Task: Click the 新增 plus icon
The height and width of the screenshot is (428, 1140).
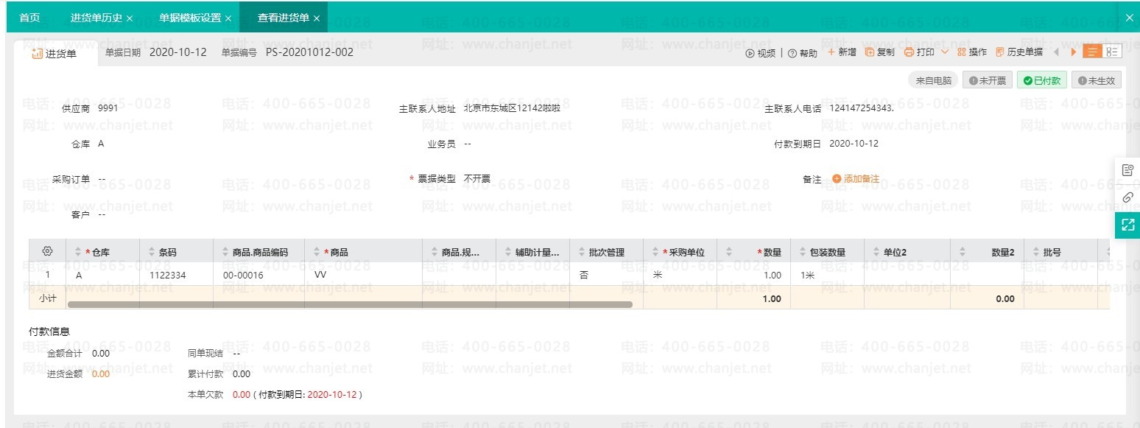Action: tap(831, 52)
